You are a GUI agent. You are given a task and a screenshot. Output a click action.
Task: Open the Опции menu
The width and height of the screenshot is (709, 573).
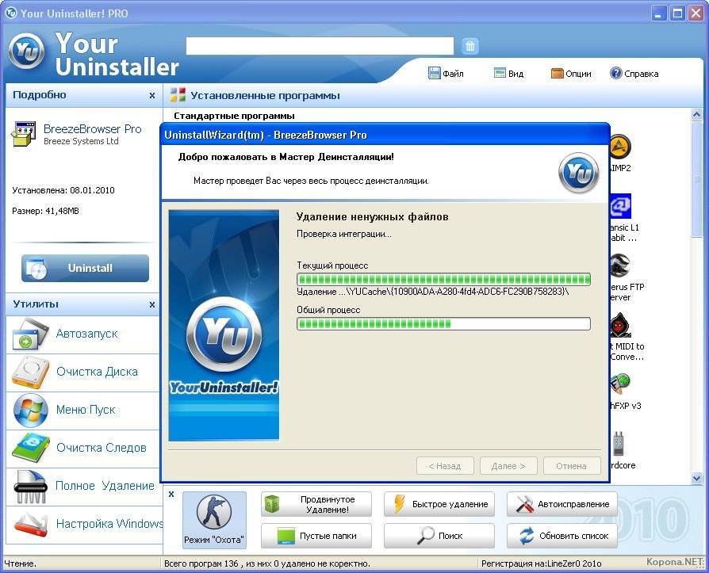pos(571,73)
